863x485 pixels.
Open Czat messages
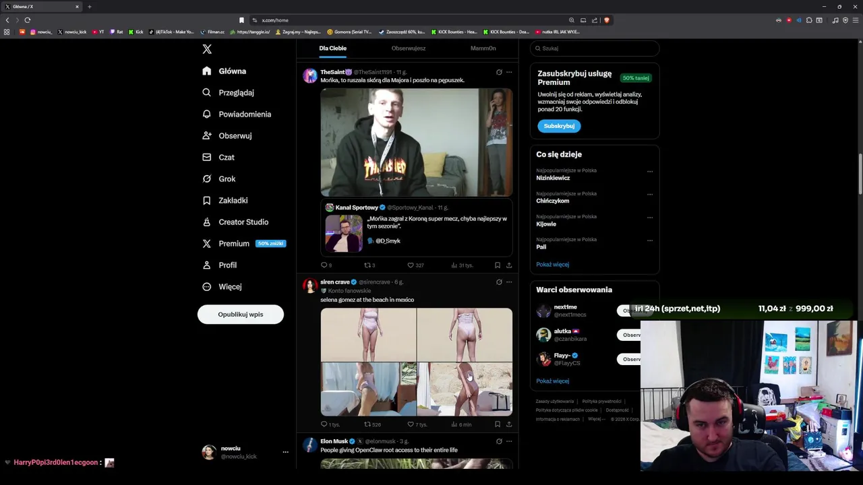(218, 157)
